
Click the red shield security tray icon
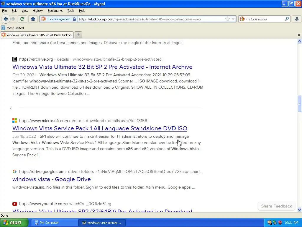pyautogui.click(x=280, y=223)
